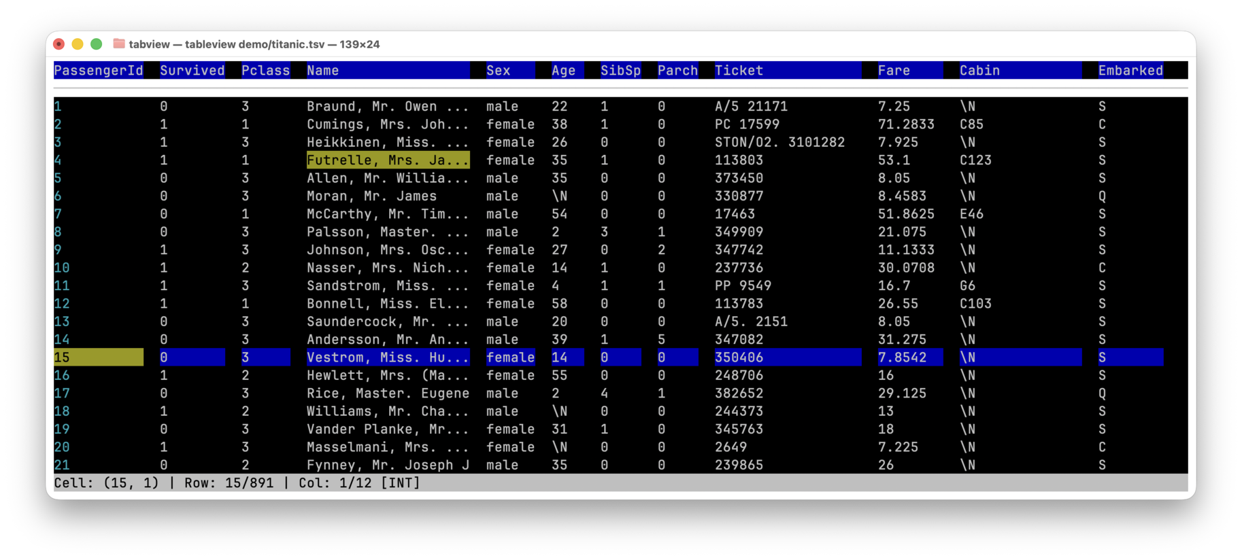Click name Williams, Mr. Cha...
Image resolution: width=1242 pixels, height=560 pixels.
pyautogui.click(x=388, y=411)
